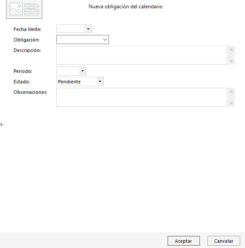This screenshot has width=245, height=248.
Task: Click Observaciones scroll down arrow
Action: coord(231,103)
